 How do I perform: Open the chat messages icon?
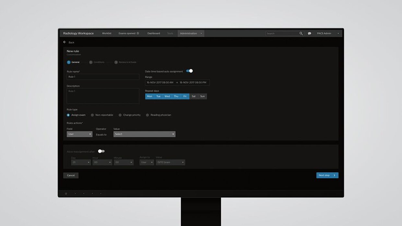310,33
